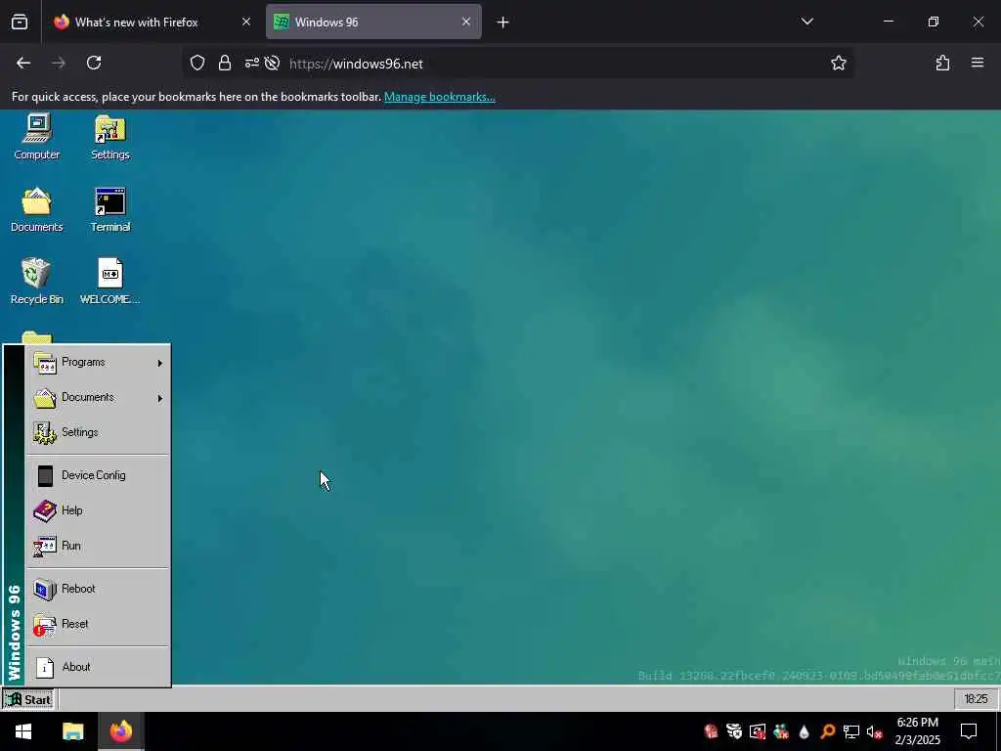Open Documents submenu in Start menu
Viewport: 1001px width, 751px height.
point(97,398)
